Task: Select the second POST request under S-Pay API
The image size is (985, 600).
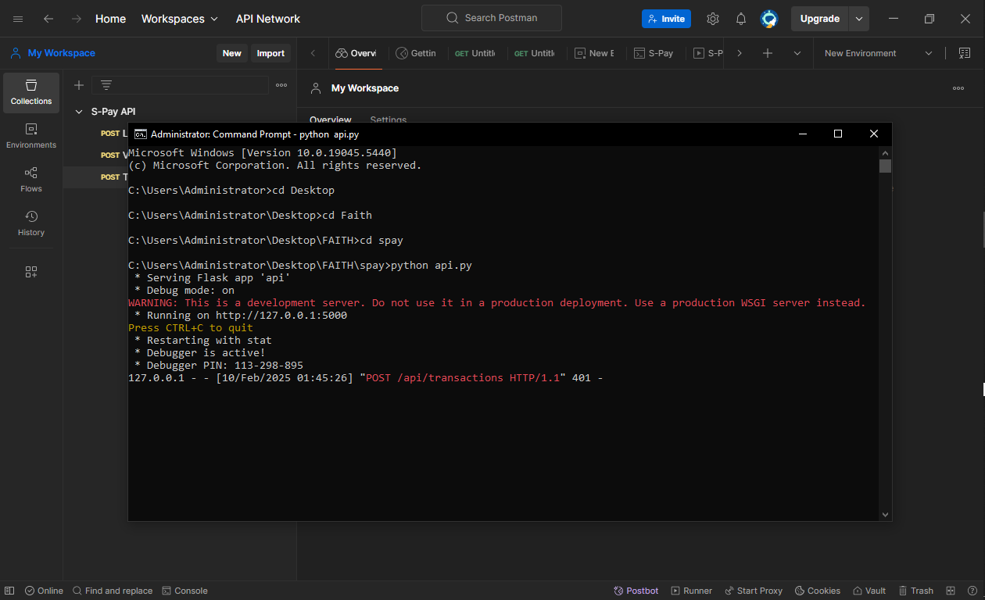Action: (x=113, y=155)
